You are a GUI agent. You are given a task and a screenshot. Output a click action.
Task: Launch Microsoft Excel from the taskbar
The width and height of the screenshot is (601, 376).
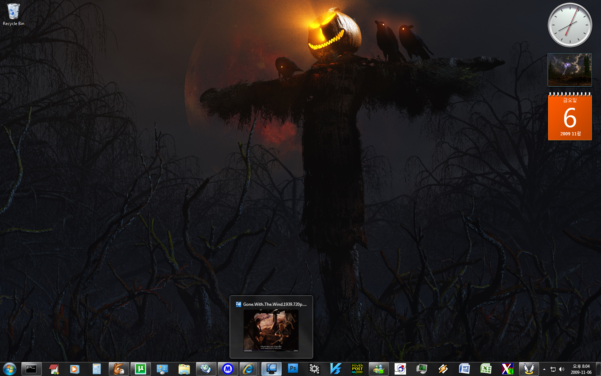point(486,369)
